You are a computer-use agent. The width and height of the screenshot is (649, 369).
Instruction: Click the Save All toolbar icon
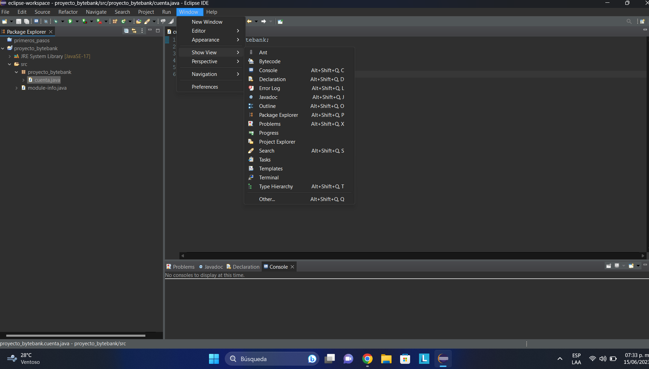click(26, 21)
